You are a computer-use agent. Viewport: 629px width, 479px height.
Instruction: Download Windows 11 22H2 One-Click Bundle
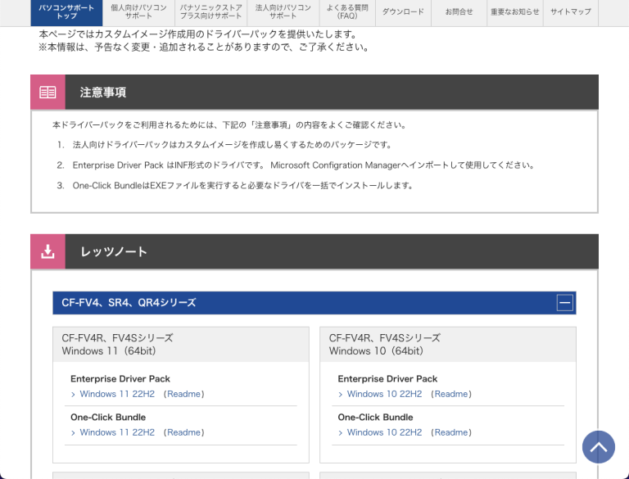(x=116, y=432)
